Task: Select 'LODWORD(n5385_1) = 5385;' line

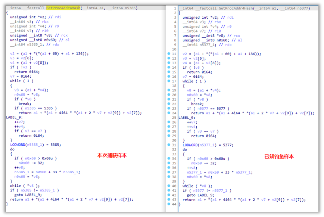Action: pos(35,145)
